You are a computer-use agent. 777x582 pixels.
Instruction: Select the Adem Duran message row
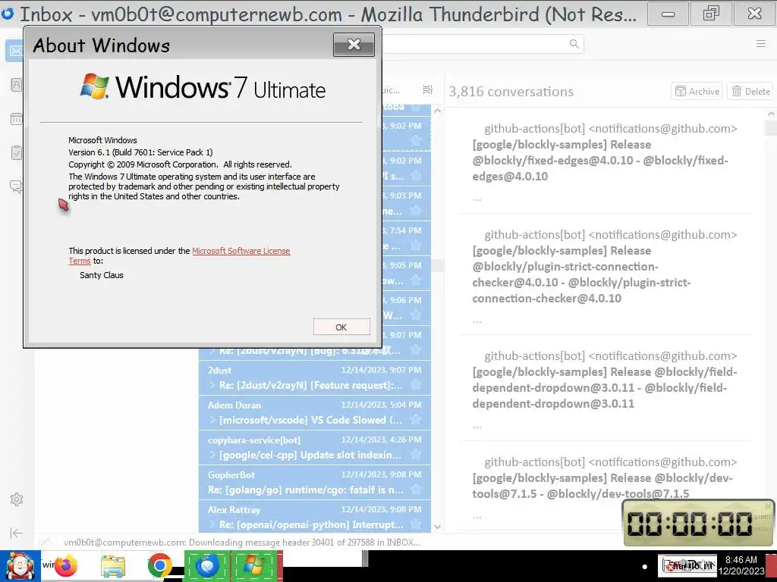(x=315, y=412)
